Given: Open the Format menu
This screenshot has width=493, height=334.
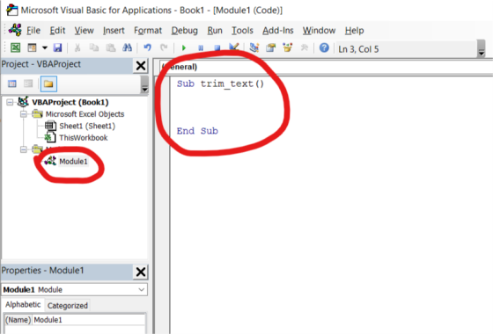Looking at the screenshot, I should (x=148, y=31).
